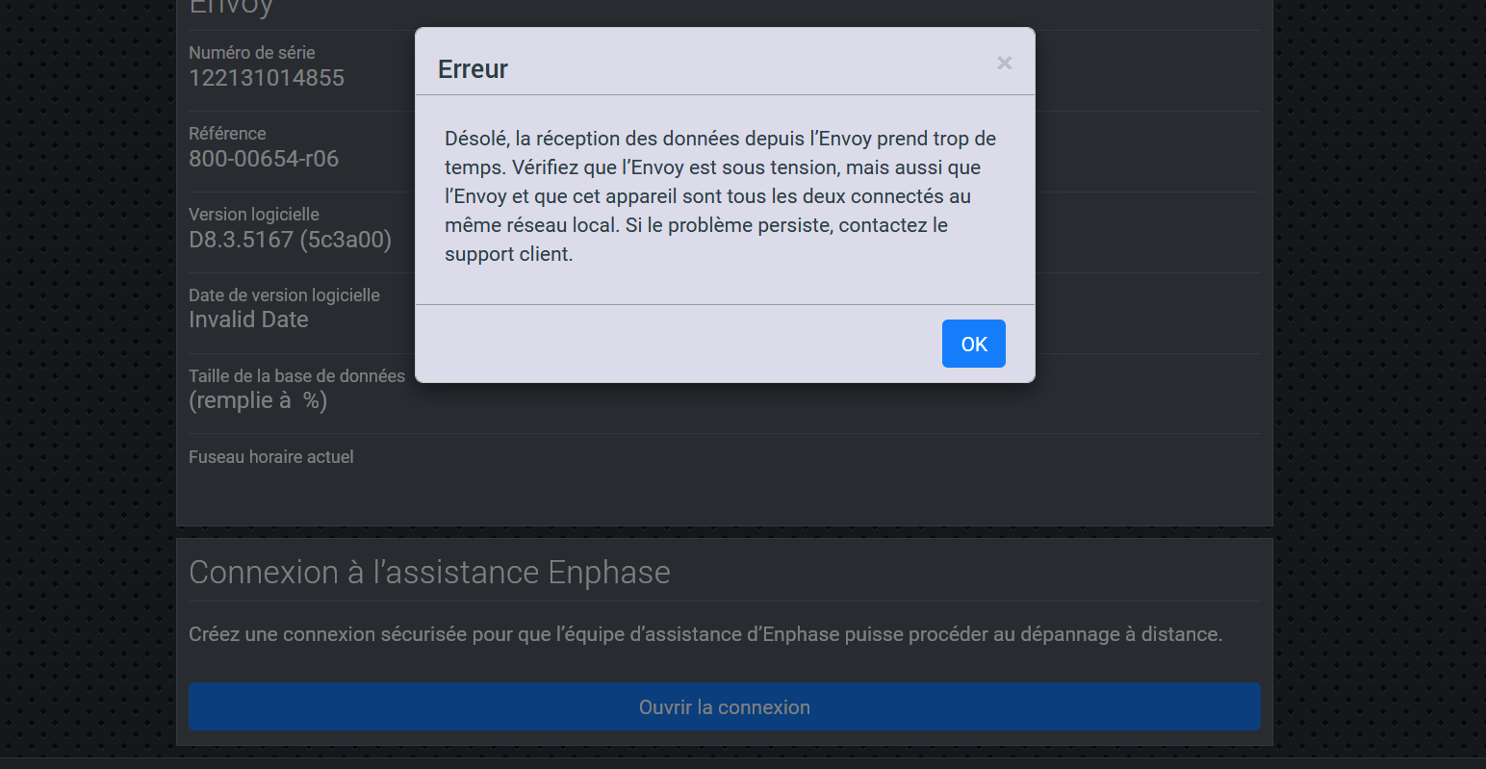Click the Ouvrir la connexion button
The width and height of the screenshot is (1486, 769).
725,706
